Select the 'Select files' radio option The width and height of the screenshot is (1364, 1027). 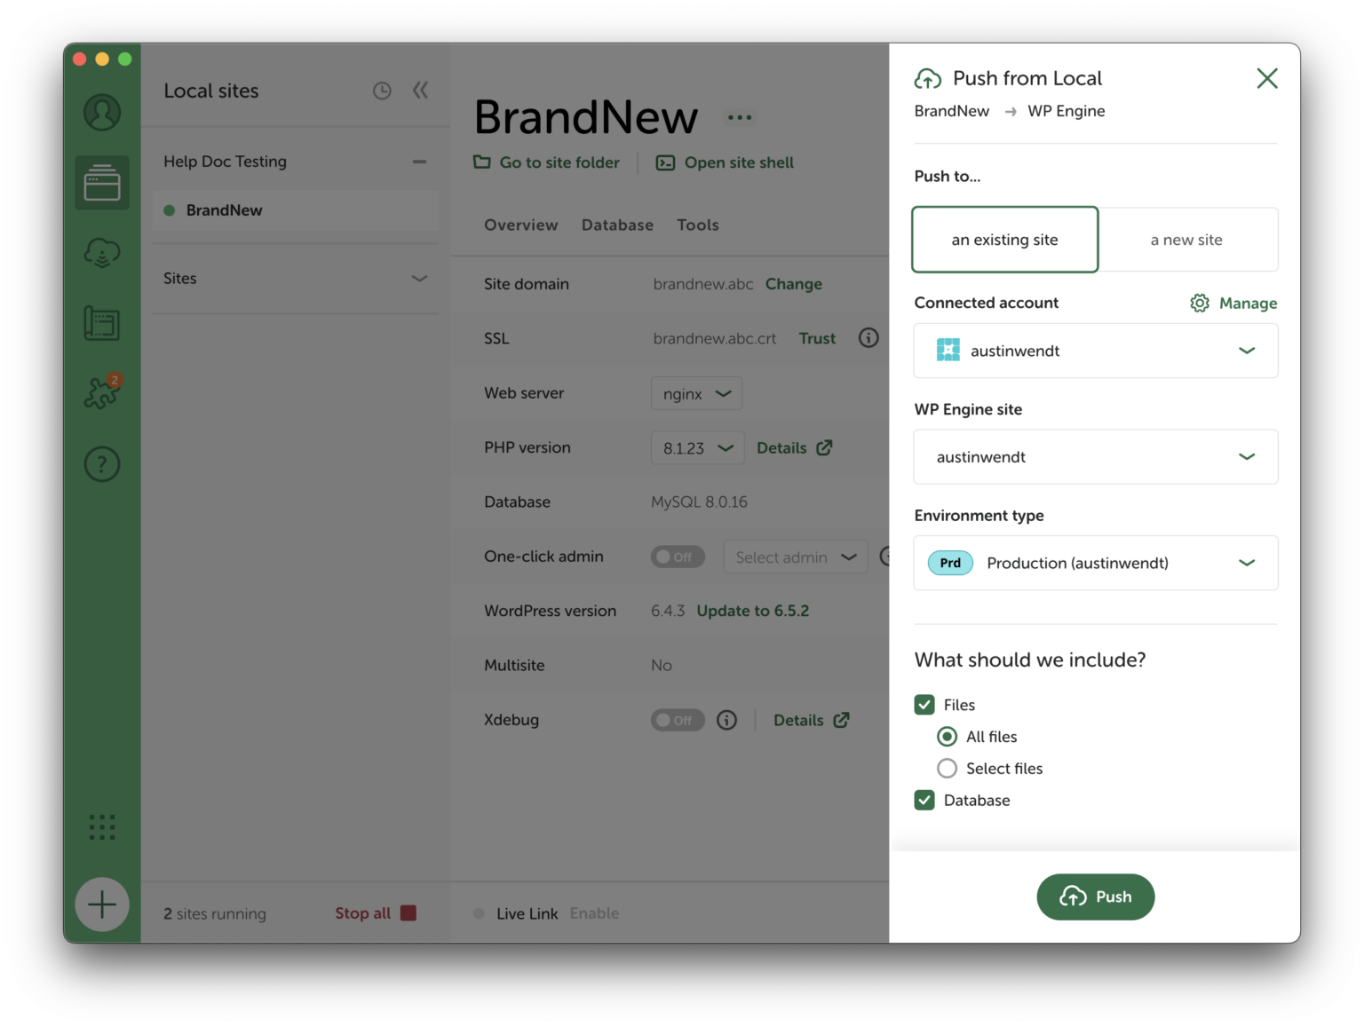(948, 769)
